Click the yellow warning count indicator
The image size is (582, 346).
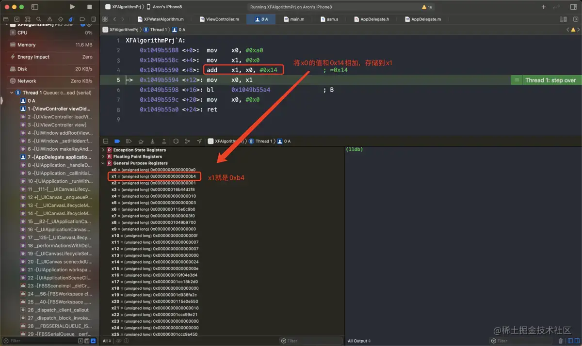427,7
